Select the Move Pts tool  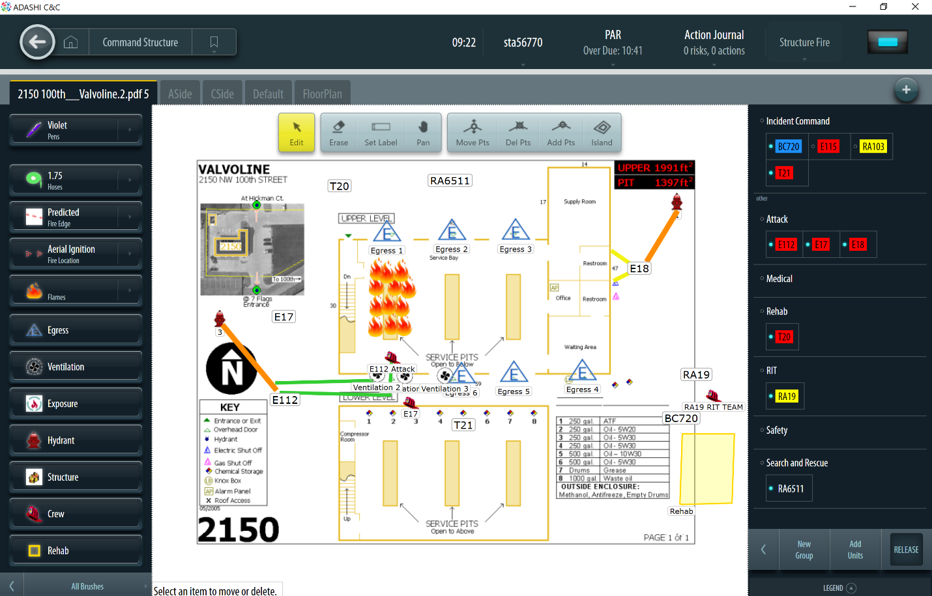[473, 133]
